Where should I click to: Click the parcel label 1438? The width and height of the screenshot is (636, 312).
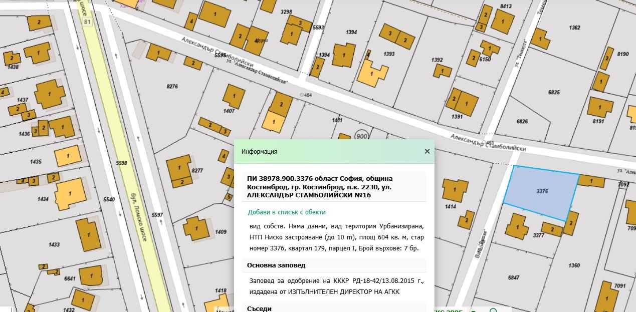click(13, 67)
